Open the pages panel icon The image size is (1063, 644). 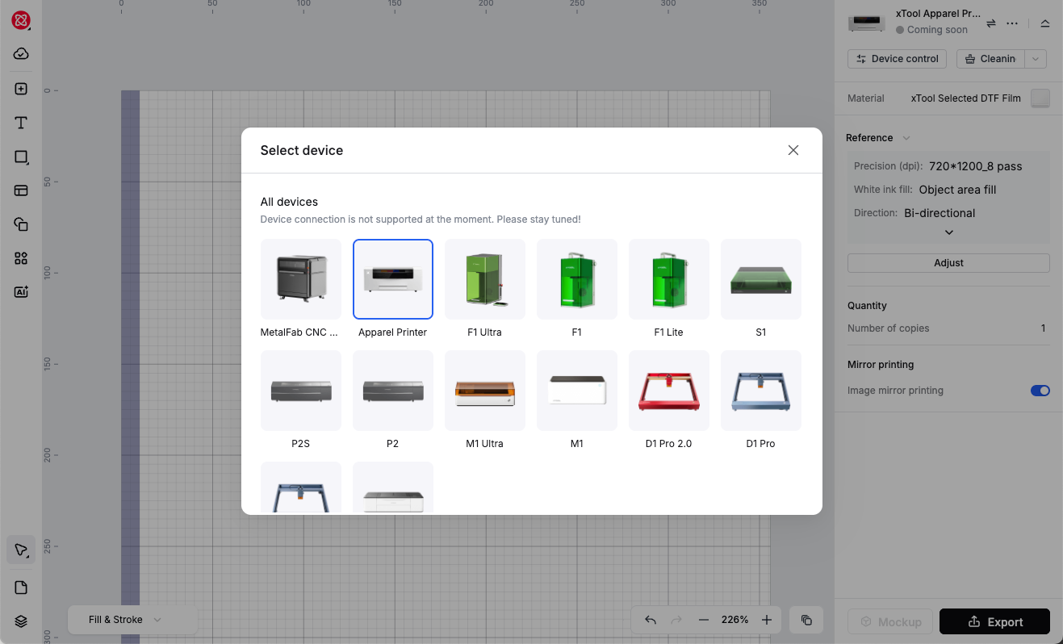(21, 588)
